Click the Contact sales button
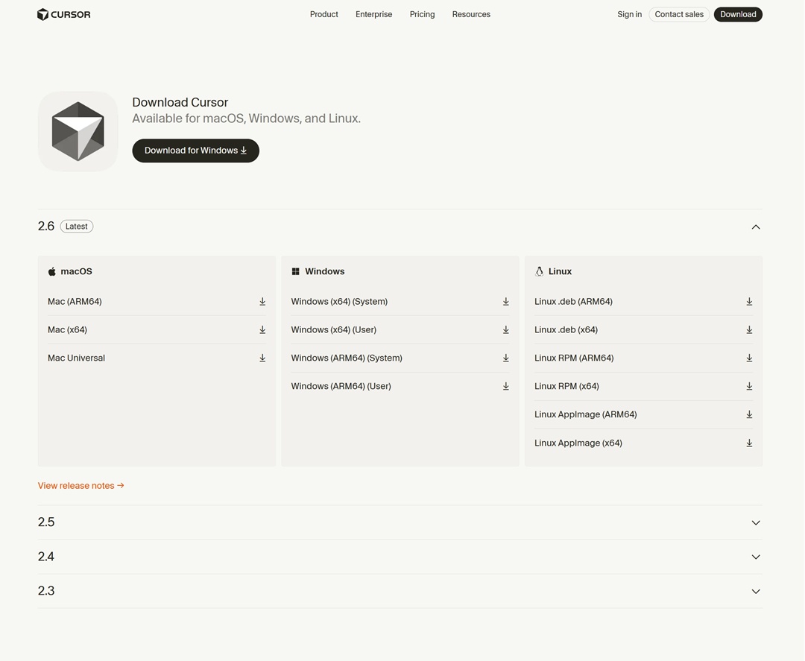The height and width of the screenshot is (661, 805). 678,14
